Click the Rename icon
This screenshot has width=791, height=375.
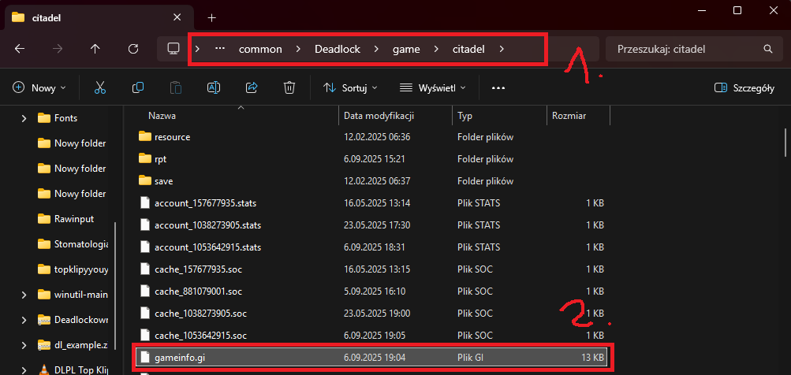coord(214,87)
